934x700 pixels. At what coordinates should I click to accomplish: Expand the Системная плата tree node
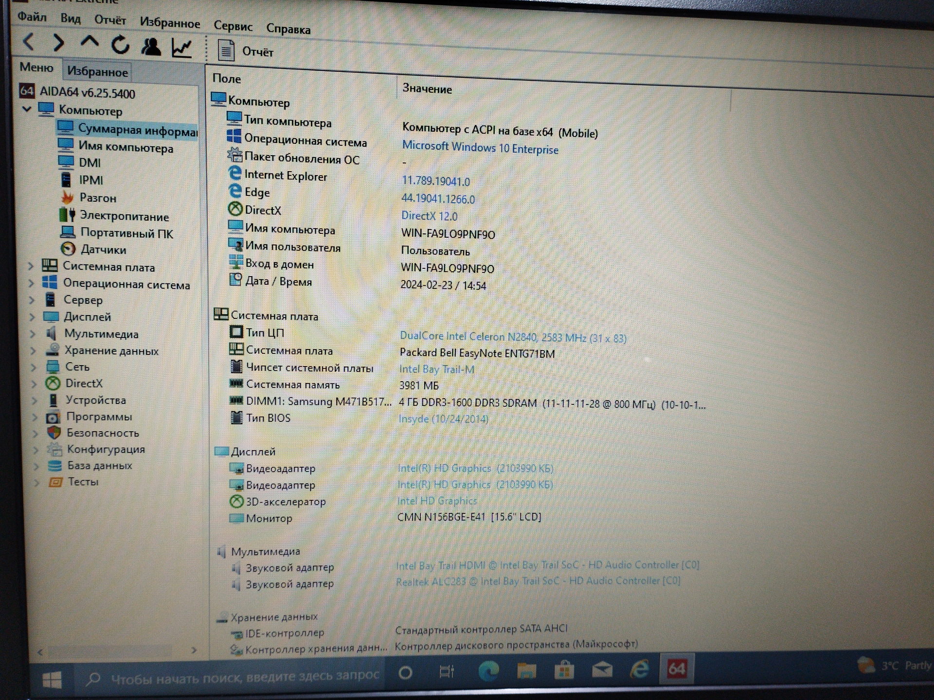(30, 266)
